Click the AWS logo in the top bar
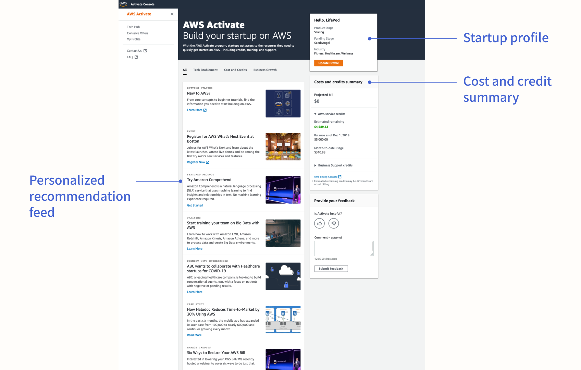The image size is (581, 370). click(123, 4)
